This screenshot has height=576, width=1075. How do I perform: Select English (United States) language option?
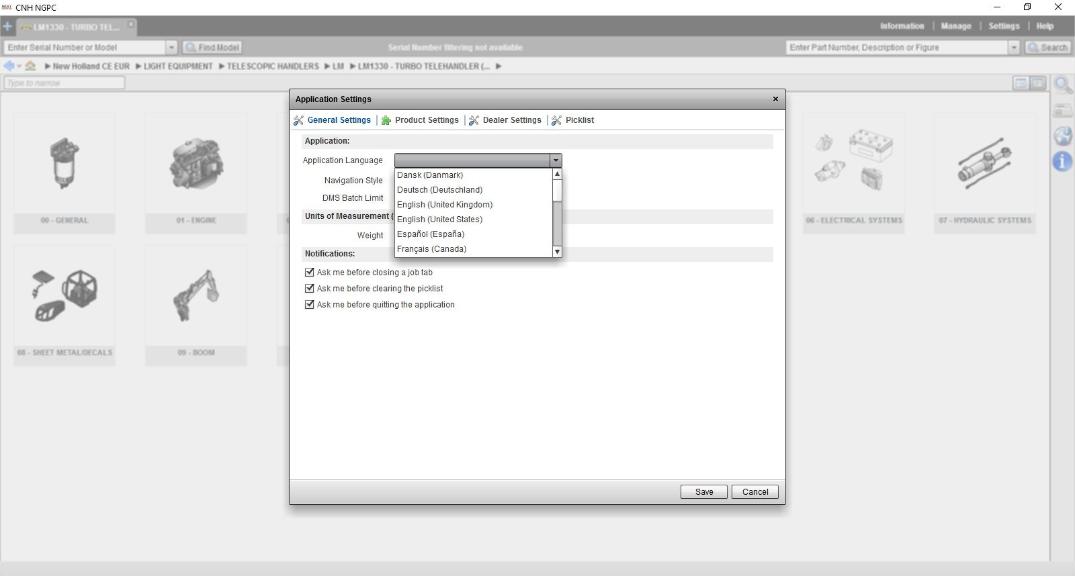474,220
